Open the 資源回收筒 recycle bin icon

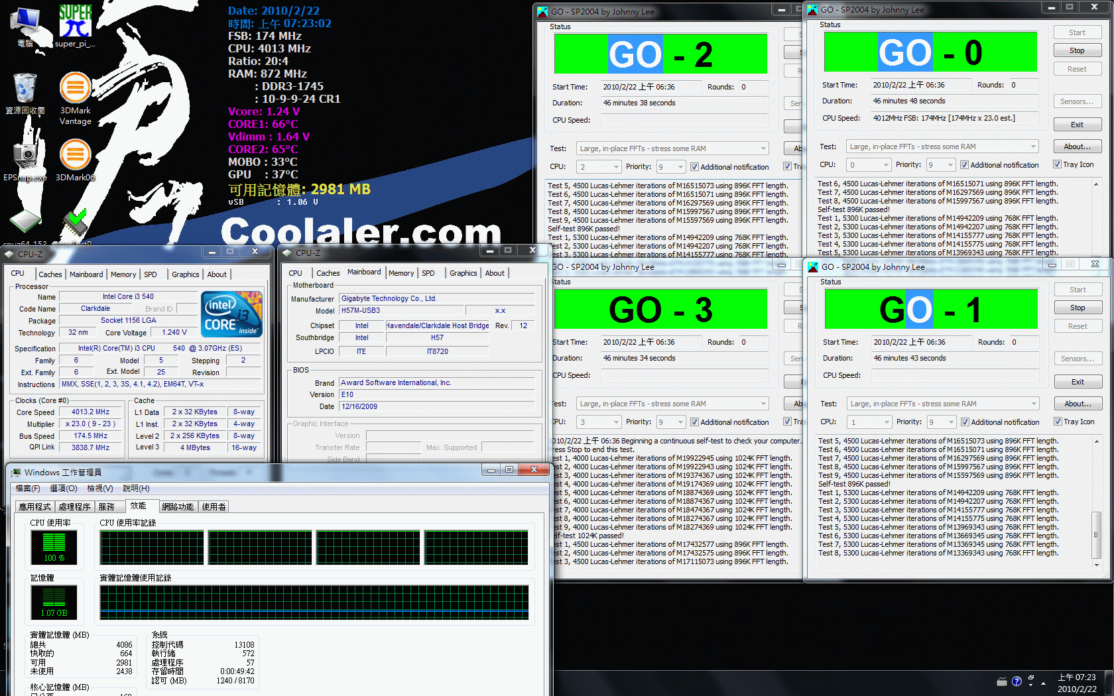tap(25, 93)
